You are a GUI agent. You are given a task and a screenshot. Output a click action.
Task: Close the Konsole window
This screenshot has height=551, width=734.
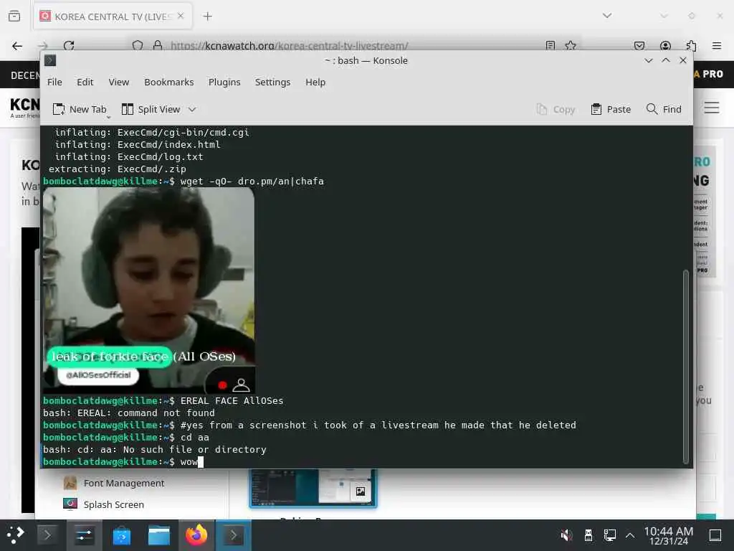click(x=683, y=60)
